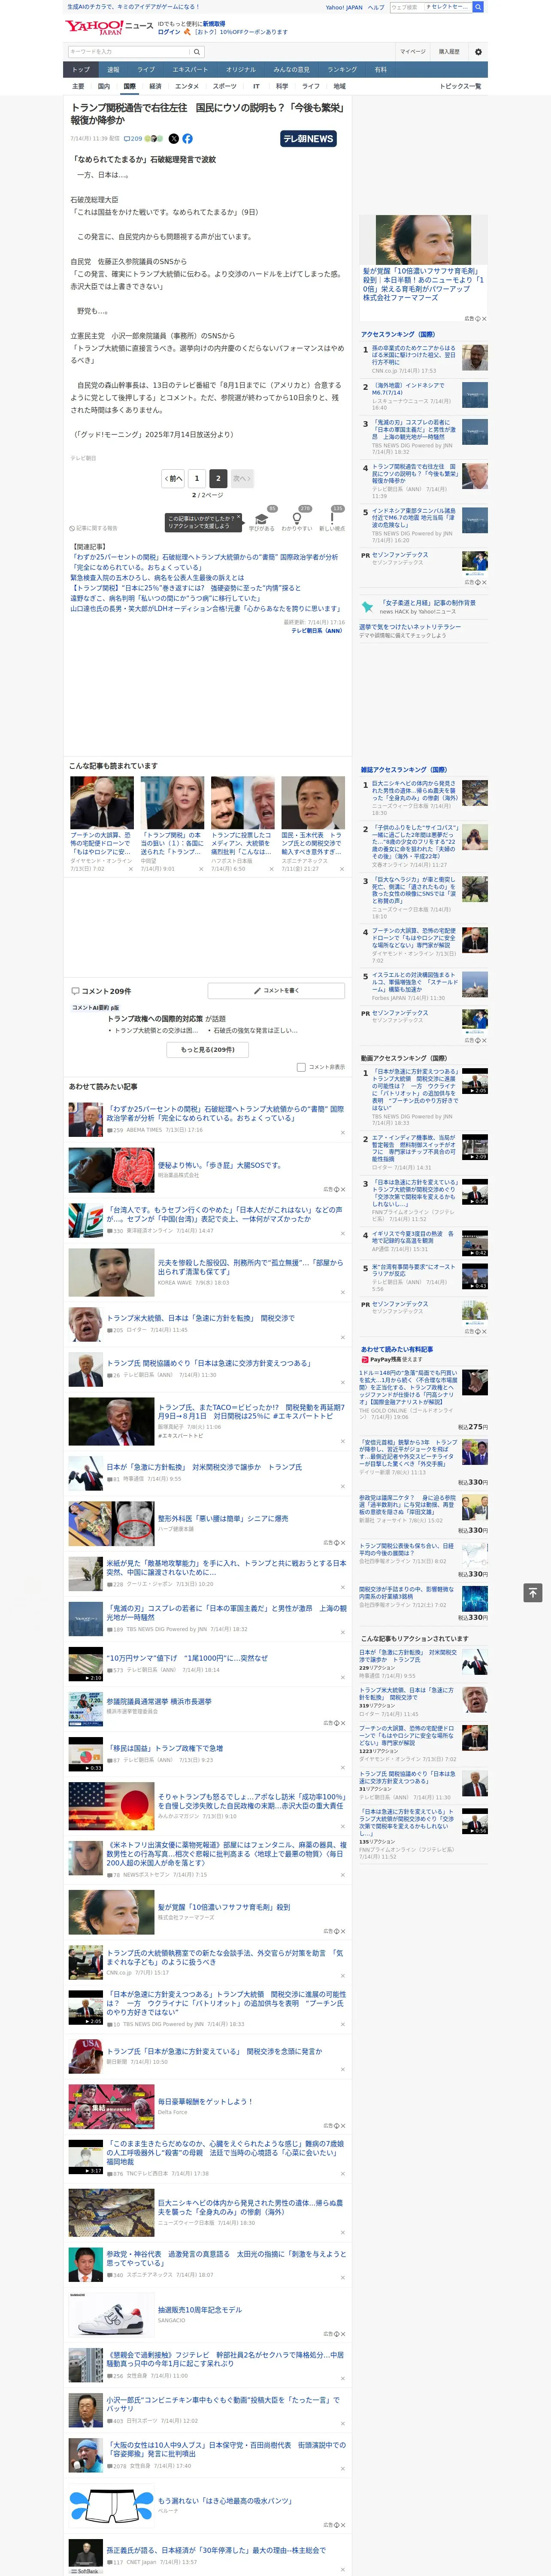The image size is (551, 2576).
Task: Select the 主要 category
Action: (x=78, y=86)
